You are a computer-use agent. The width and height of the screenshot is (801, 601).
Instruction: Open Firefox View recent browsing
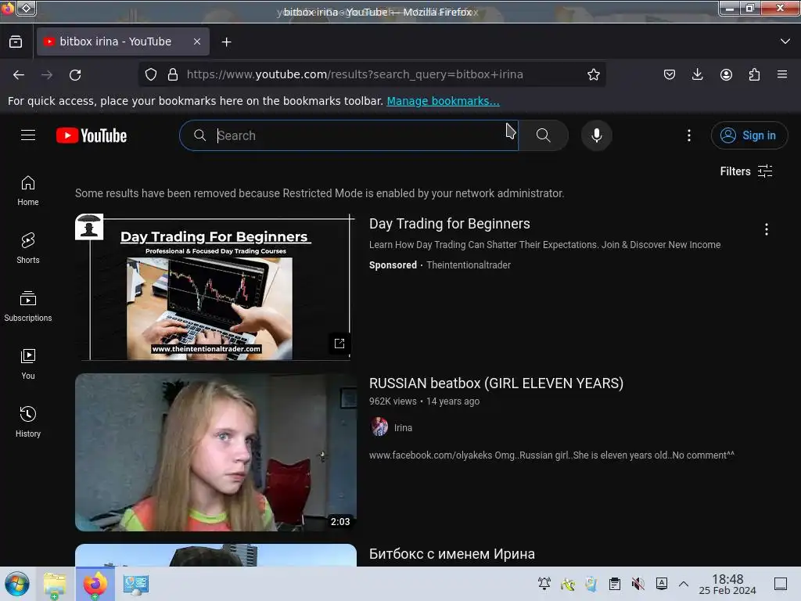16,41
